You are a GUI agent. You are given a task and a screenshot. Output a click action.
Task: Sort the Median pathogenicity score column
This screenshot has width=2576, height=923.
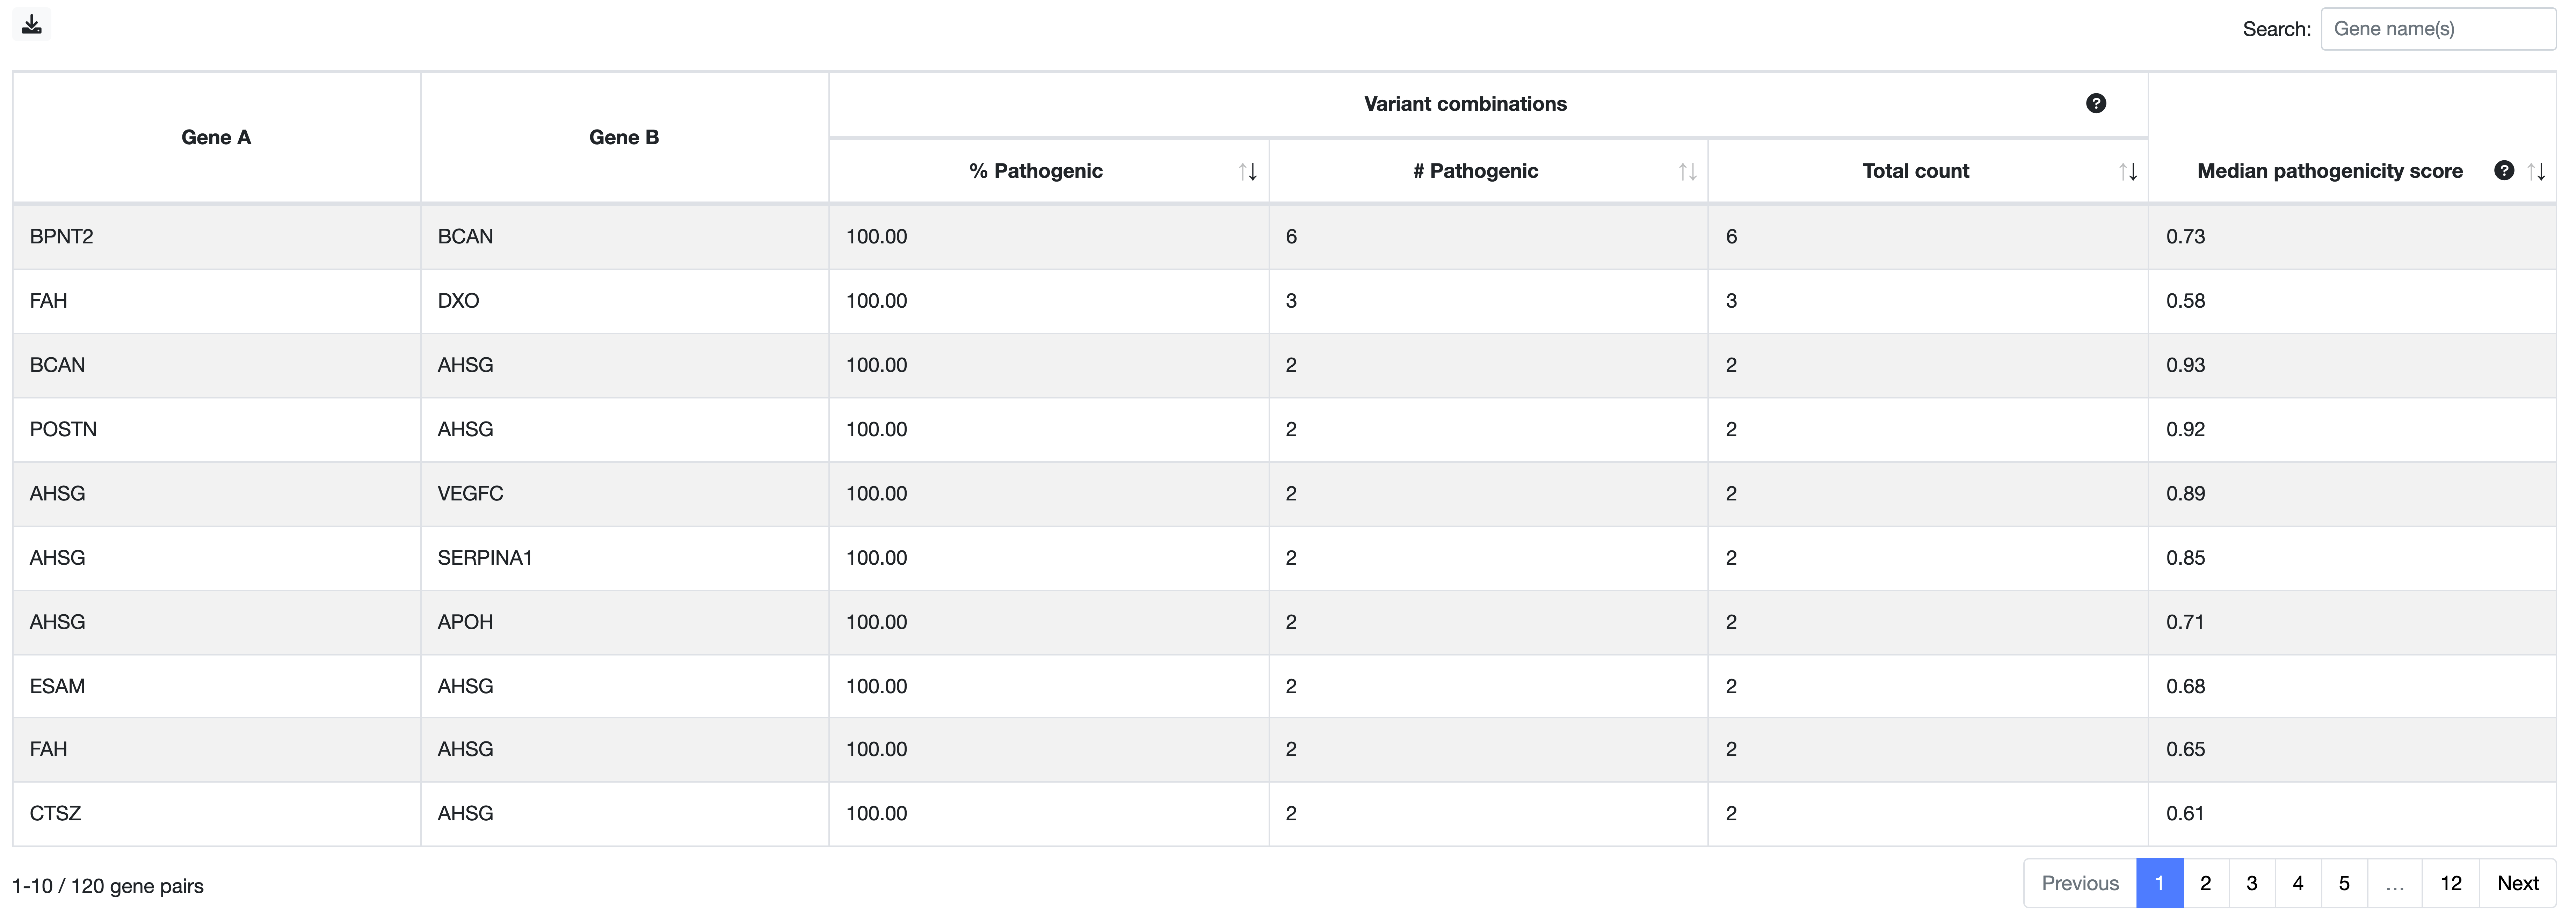(x=2540, y=171)
